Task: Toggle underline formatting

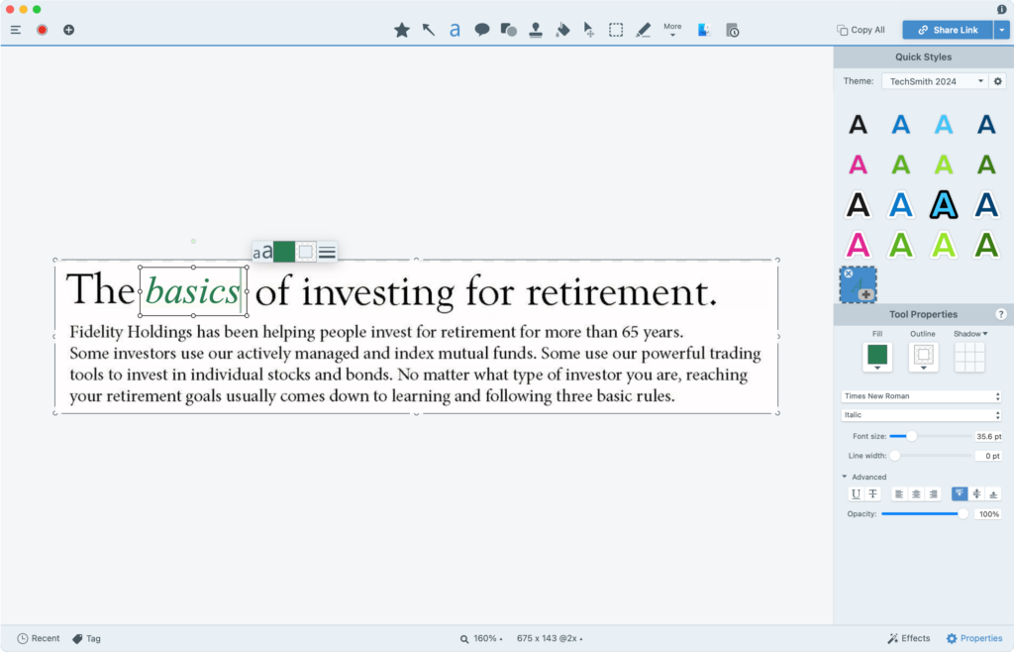Action: coord(856,494)
